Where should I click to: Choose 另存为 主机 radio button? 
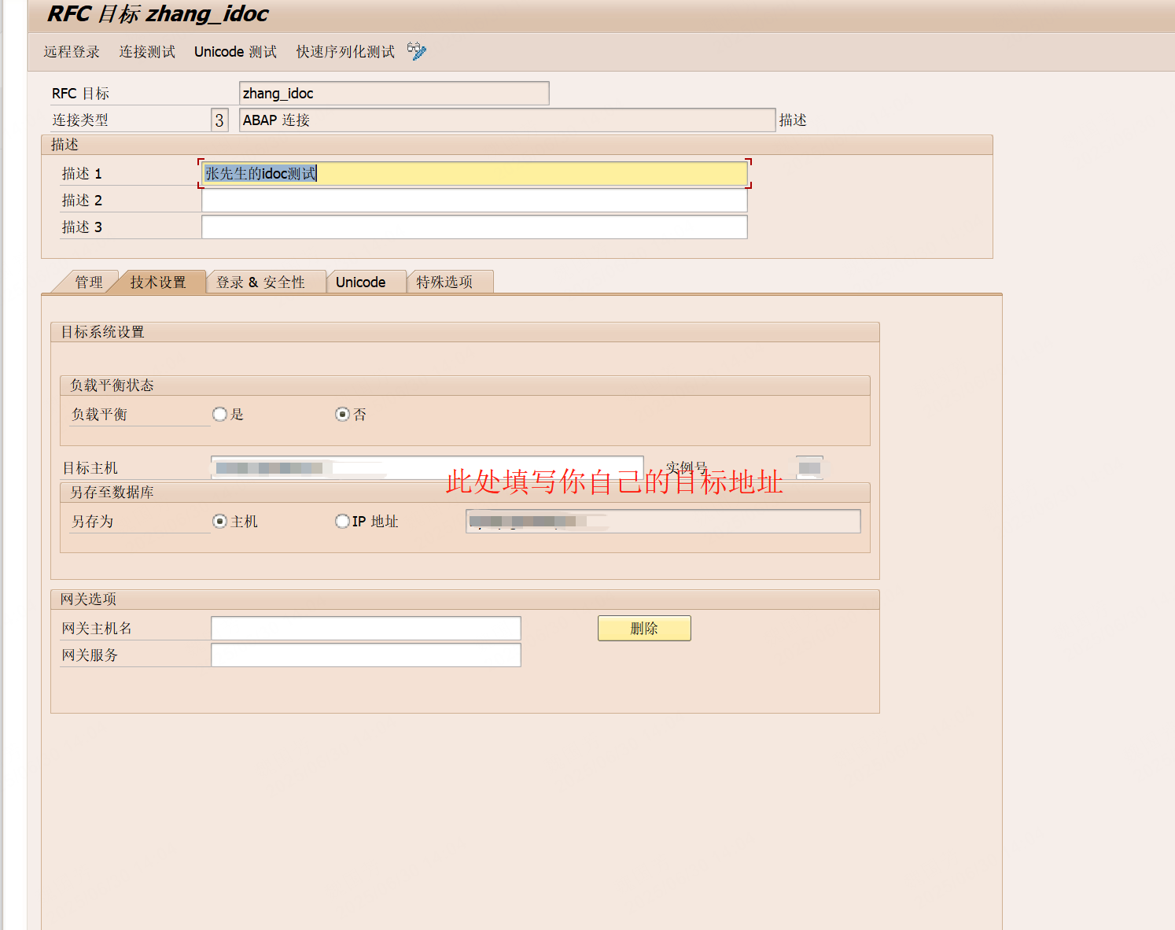[219, 521]
